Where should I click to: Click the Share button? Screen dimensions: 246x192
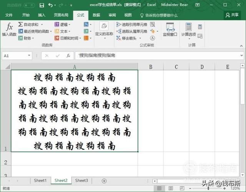[232, 15]
